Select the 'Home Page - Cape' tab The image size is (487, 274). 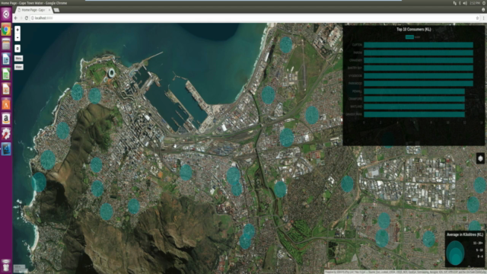pos(33,10)
